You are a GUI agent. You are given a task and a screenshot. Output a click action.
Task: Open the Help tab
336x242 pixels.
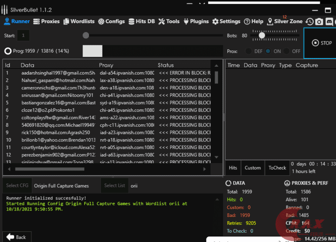tap(253, 21)
